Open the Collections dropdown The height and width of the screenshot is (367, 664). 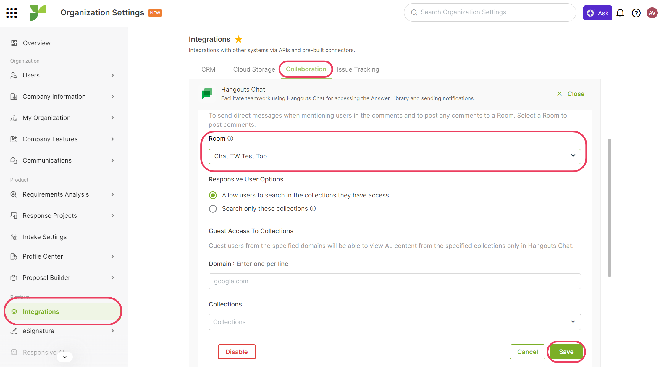(395, 322)
